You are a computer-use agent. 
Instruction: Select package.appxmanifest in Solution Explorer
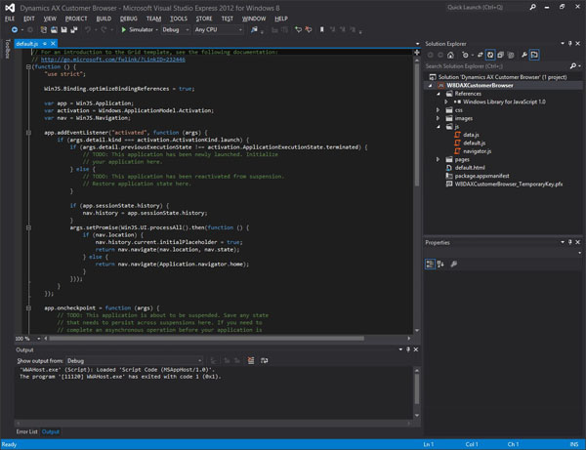[x=481, y=176]
